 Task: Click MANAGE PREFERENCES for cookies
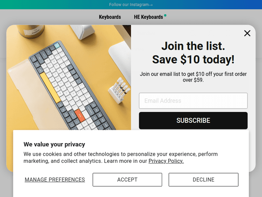point(55,180)
